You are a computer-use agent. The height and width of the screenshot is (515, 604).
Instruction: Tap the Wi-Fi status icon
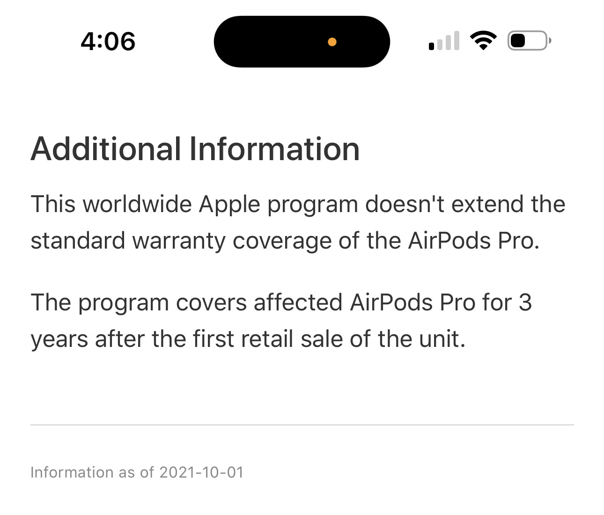(483, 41)
